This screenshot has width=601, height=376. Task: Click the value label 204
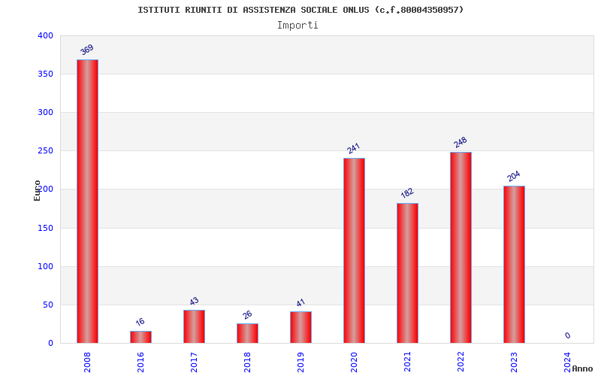click(514, 176)
